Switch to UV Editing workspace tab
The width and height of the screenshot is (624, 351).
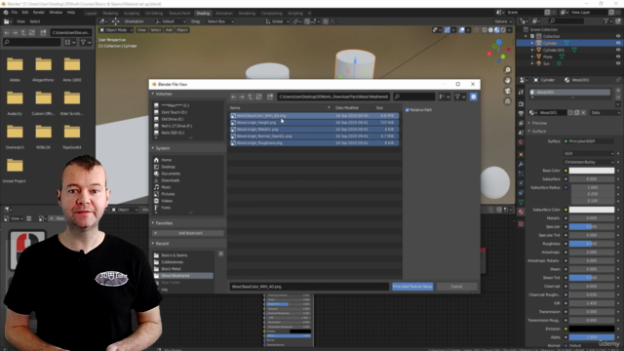click(x=154, y=13)
